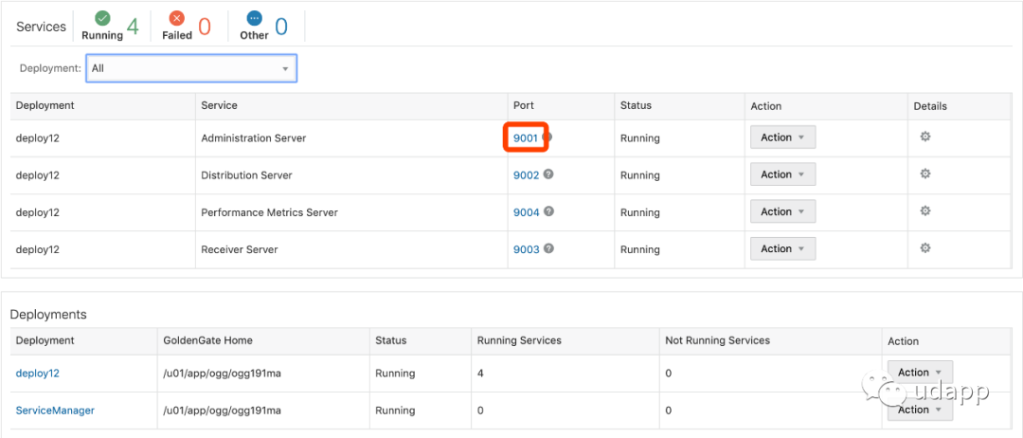Image resolution: width=1023 pixels, height=438 pixels.
Task: Open Action menu for Administration Server
Action: click(x=783, y=137)
